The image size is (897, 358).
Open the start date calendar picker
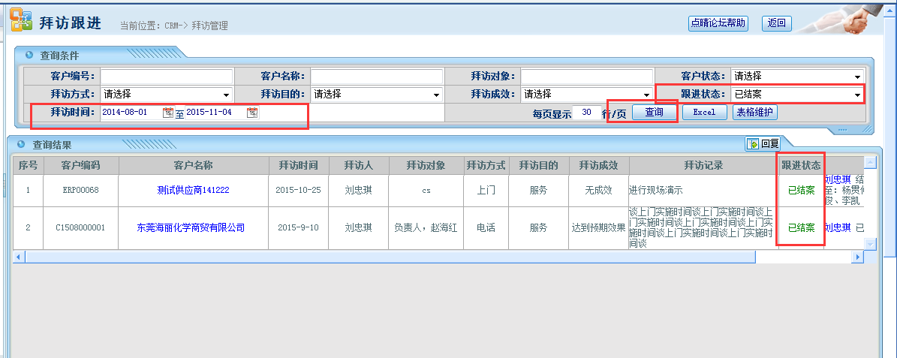(x=167, y=113)
